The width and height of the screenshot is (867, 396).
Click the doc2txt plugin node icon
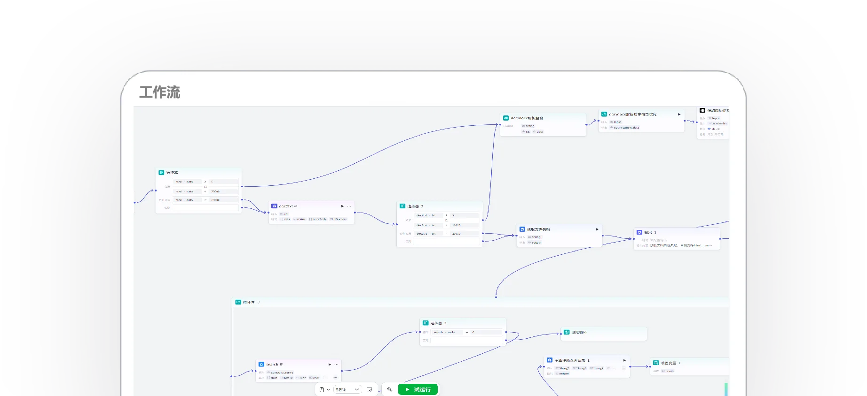pos(274,206)
